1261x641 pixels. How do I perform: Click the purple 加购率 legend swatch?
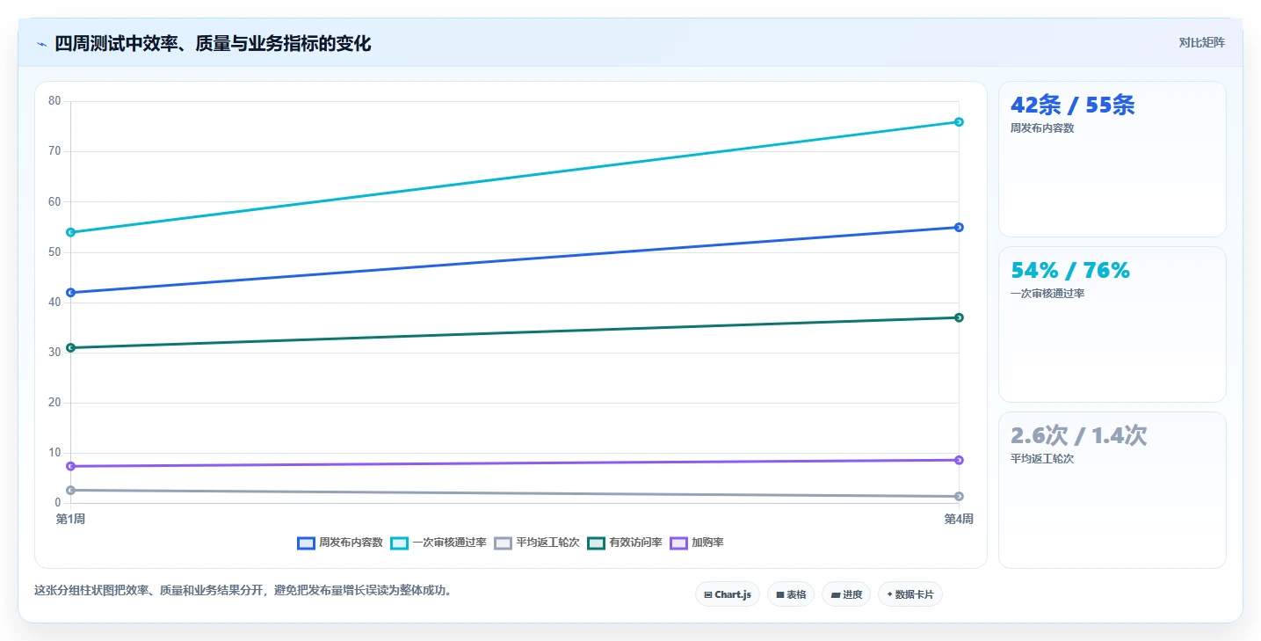pyautogui.click(x=678, y=543)
